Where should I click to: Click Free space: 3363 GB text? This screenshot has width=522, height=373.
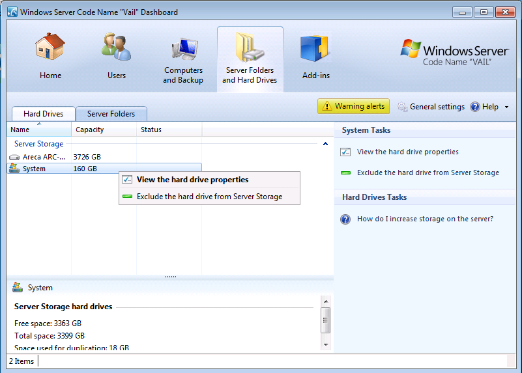click(x=48, y=323)
